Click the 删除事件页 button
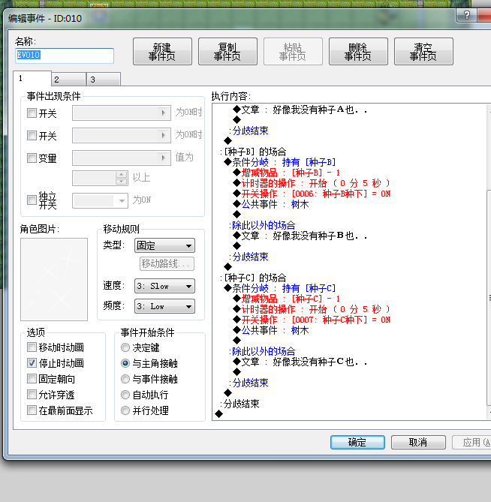The width and height of the screenshot is (491, 502). [358, 52]
